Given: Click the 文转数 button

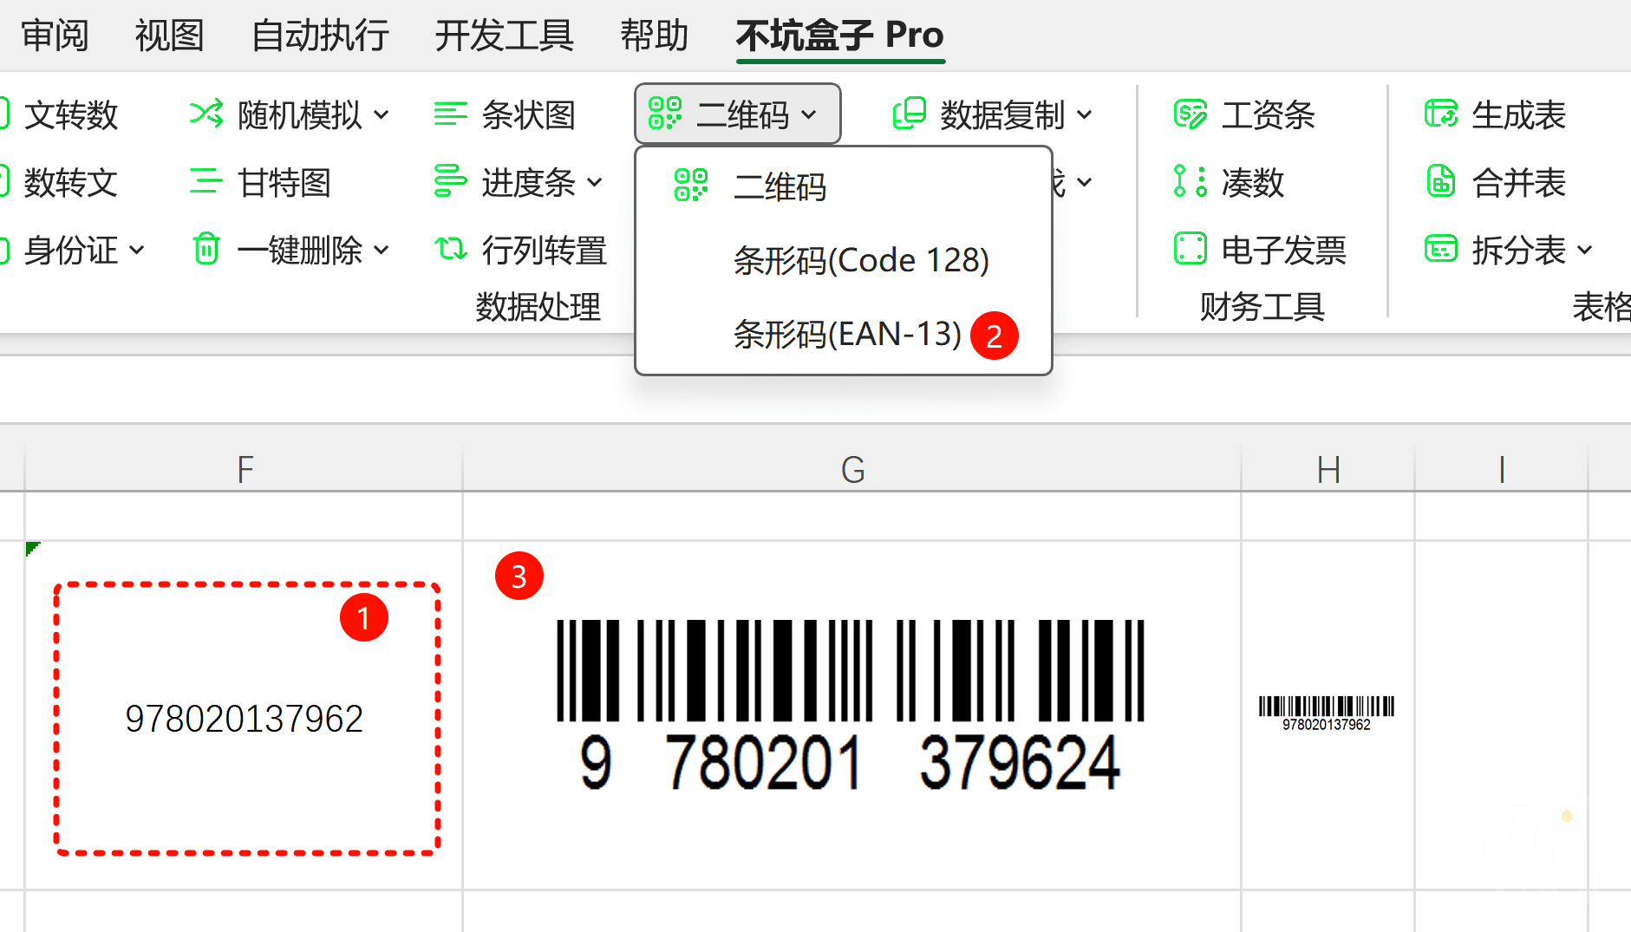Looking at the screenshot, I should tap(71, 114).
